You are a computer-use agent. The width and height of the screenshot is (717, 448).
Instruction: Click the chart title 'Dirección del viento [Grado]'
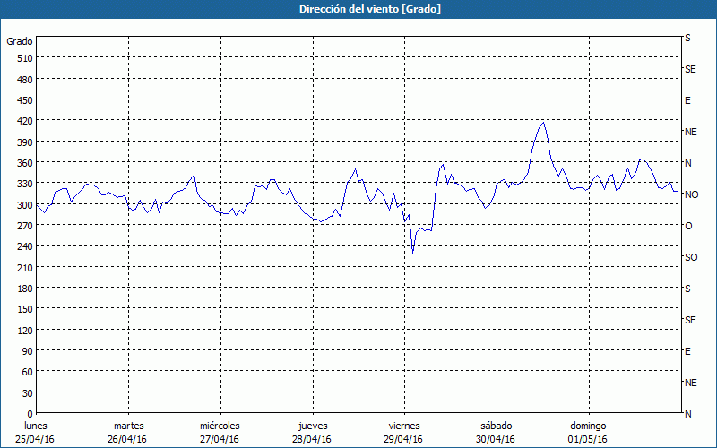pyautogui.click(x=358, y=9)
